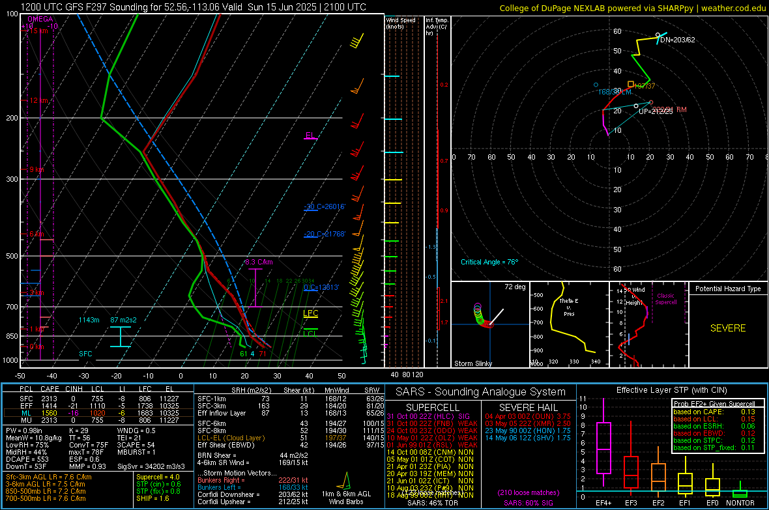This screenshot has height=510, width=769.
Task: Click the SUPERCELL analog column header
Action: (x=433, y=408)
